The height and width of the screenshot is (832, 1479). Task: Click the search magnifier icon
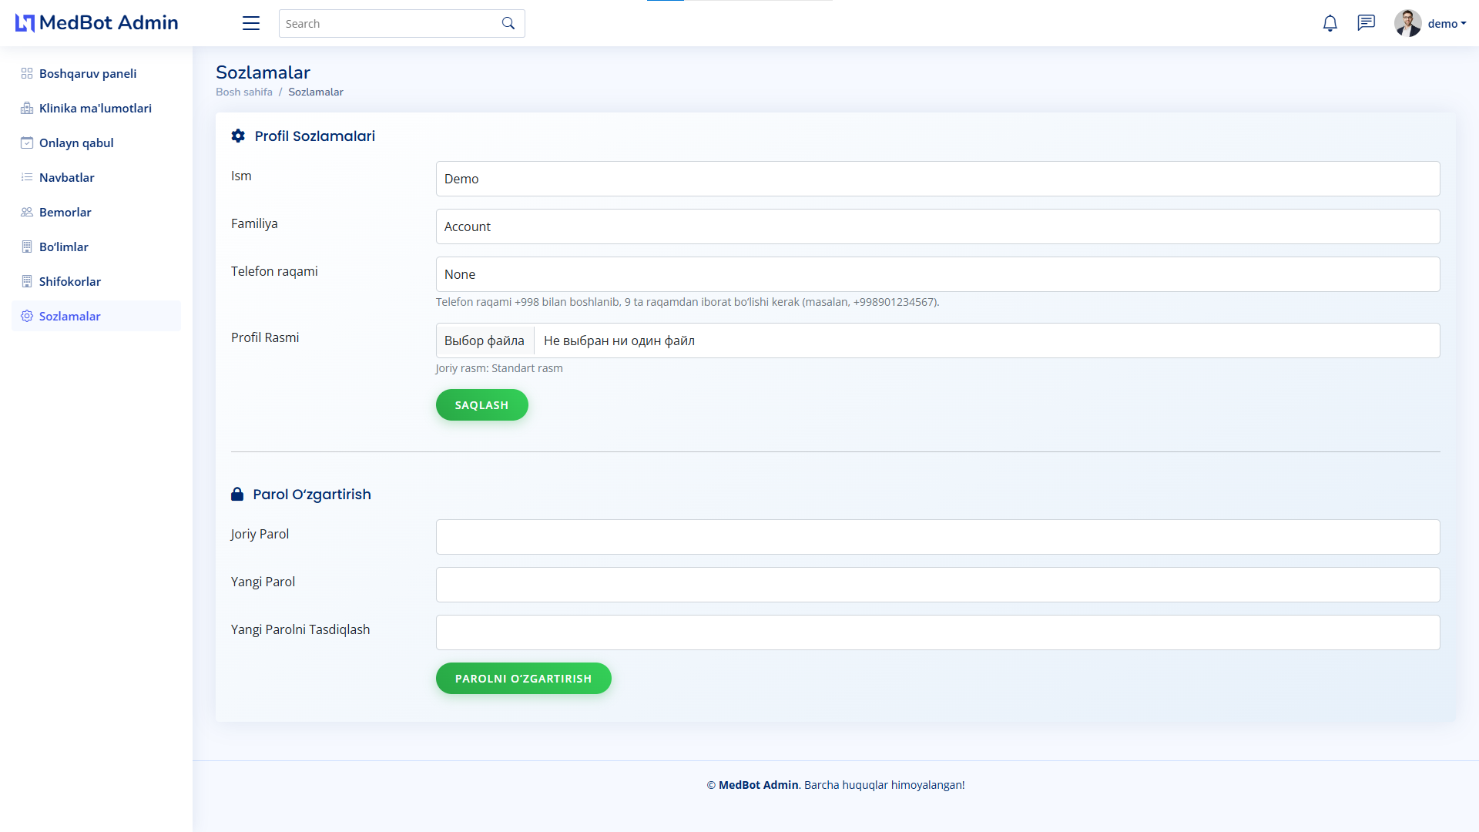tap(508, 23)
